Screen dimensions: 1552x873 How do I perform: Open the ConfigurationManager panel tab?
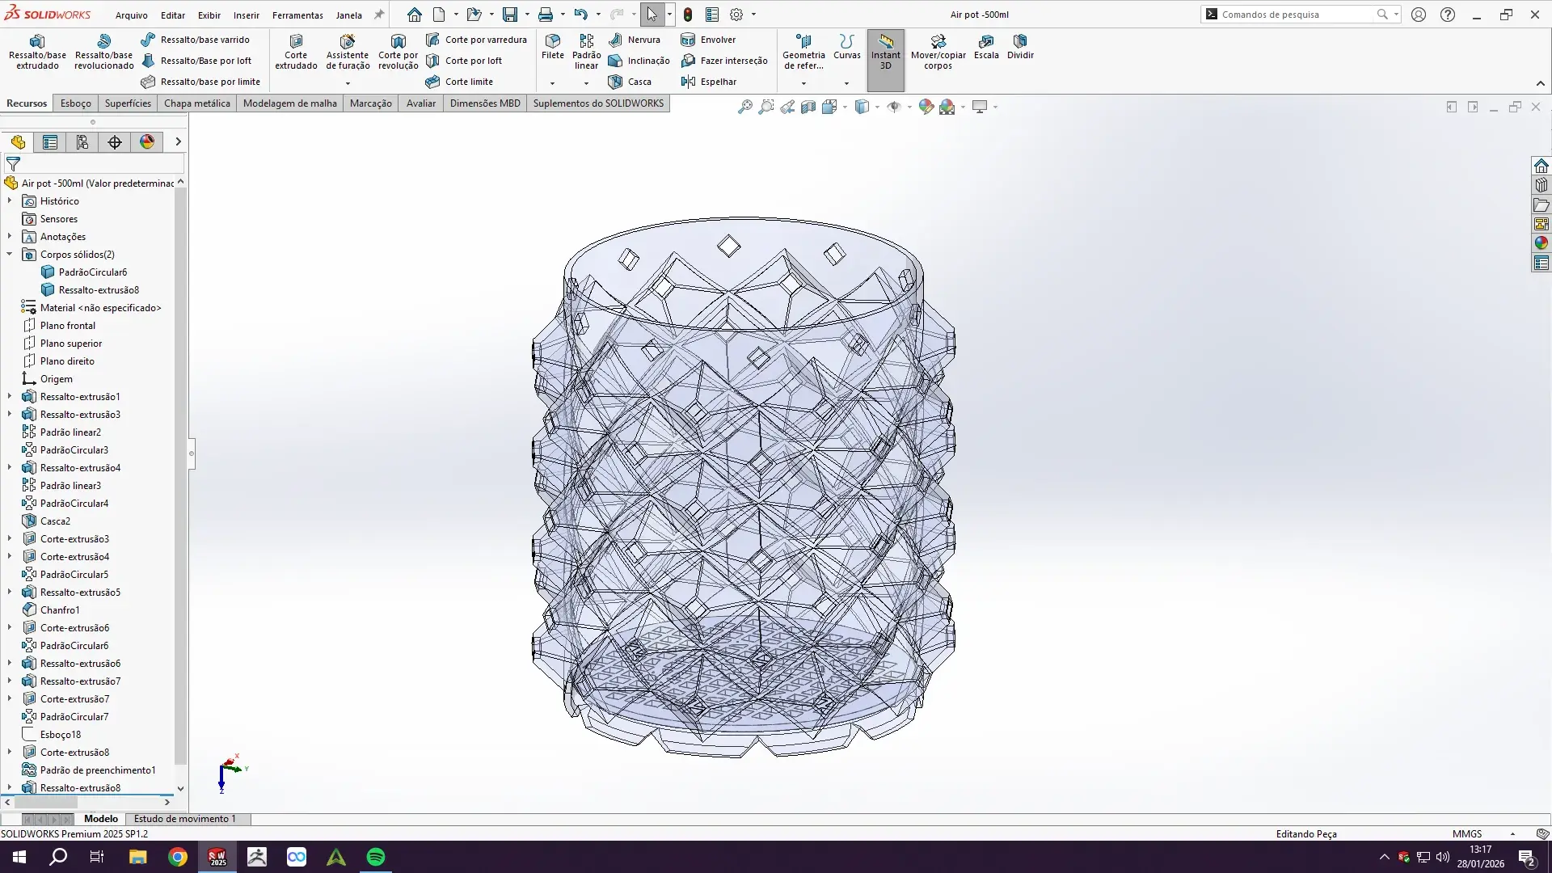tap(82, 142)
